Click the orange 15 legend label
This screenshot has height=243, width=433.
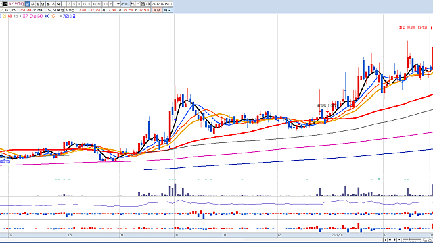pyautogui.click(x=53, y=16)
